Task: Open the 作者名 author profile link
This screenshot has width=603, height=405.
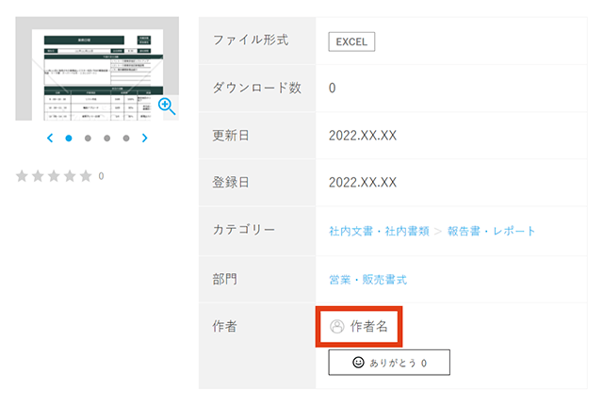Action: [368, 327]
